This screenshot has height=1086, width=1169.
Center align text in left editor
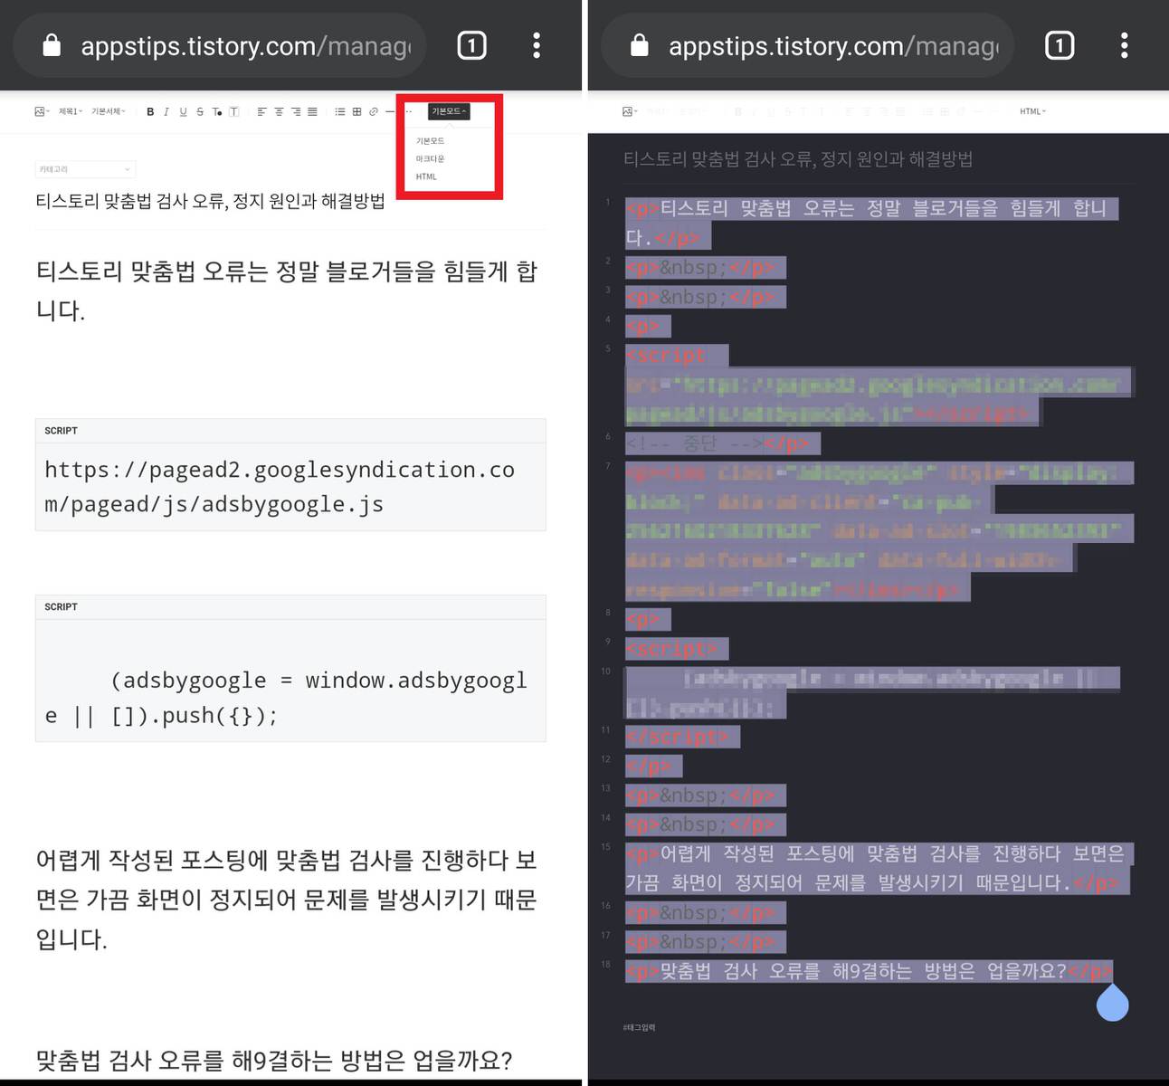click(x=279, y=111)
